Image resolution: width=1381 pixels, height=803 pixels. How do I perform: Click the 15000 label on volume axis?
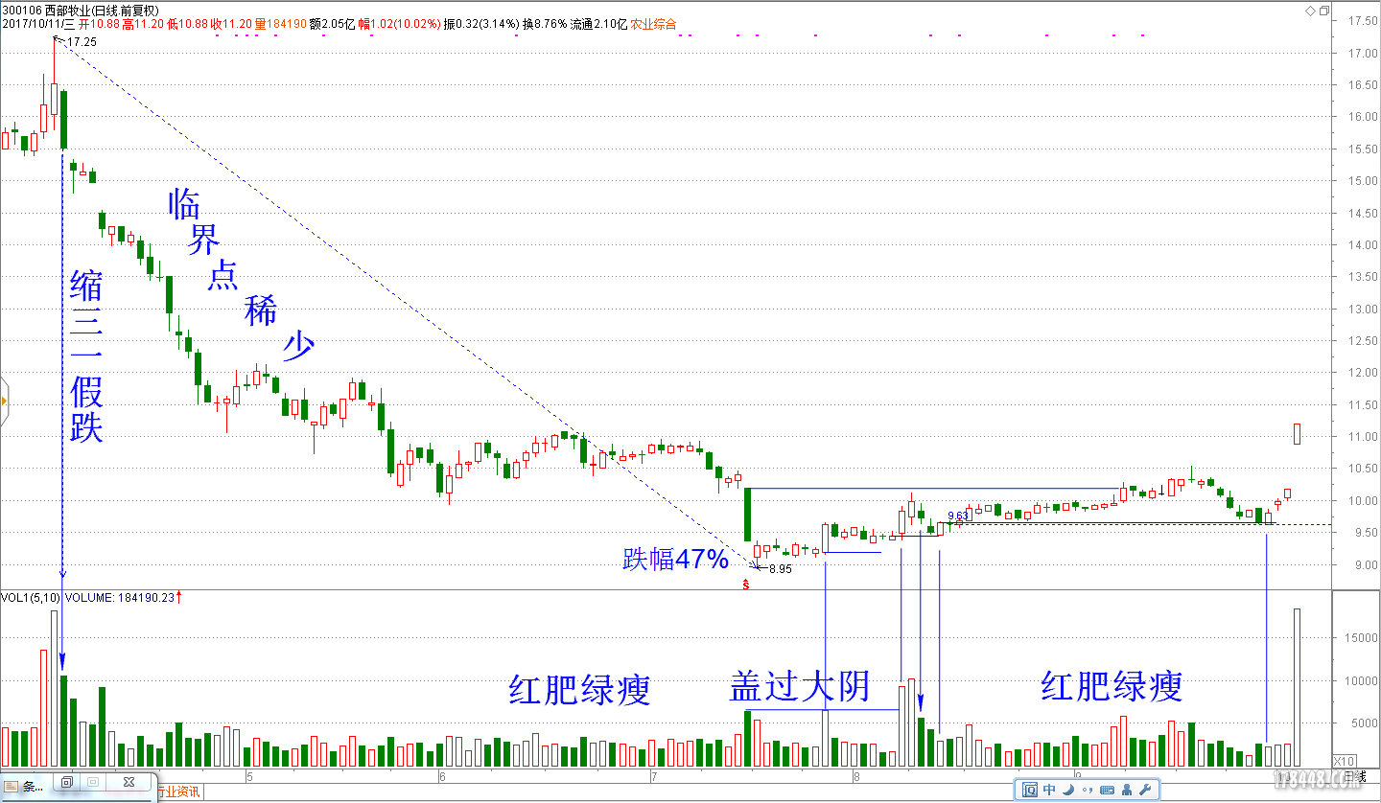click(1362, 638)
